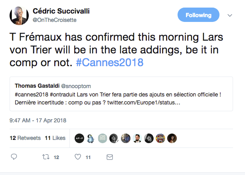Click the reply speech bubble icon

tap(14, 157)
